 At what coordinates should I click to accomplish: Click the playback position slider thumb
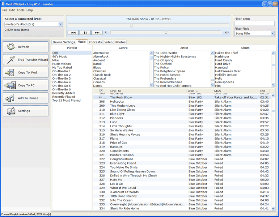pos(131,25)
